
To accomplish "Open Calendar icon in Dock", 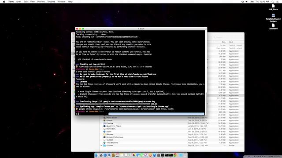I will 117,155.
